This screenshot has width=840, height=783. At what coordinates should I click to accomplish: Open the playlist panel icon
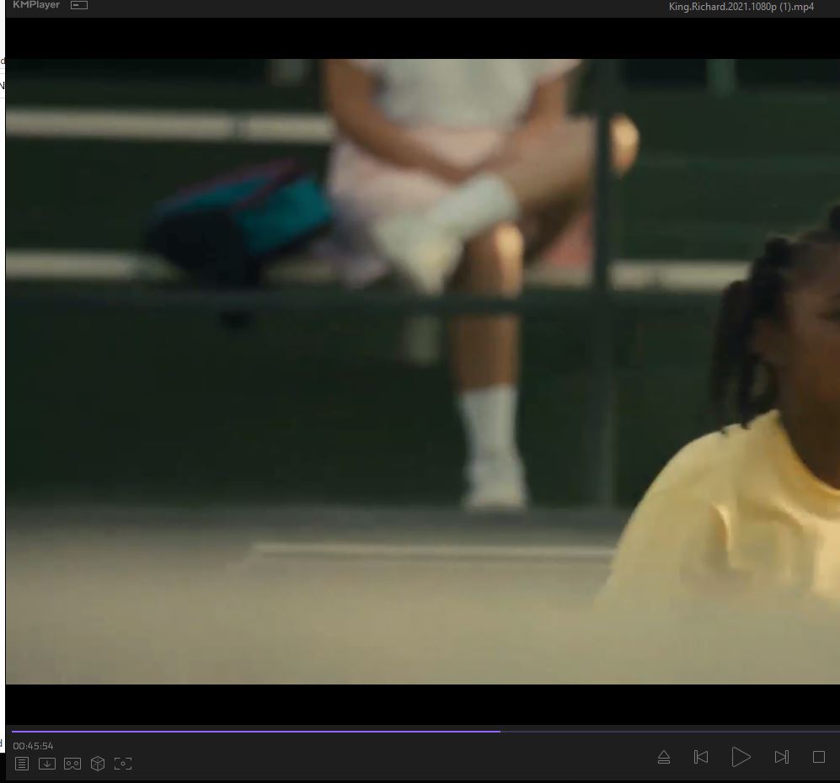[x=22, y=764]
